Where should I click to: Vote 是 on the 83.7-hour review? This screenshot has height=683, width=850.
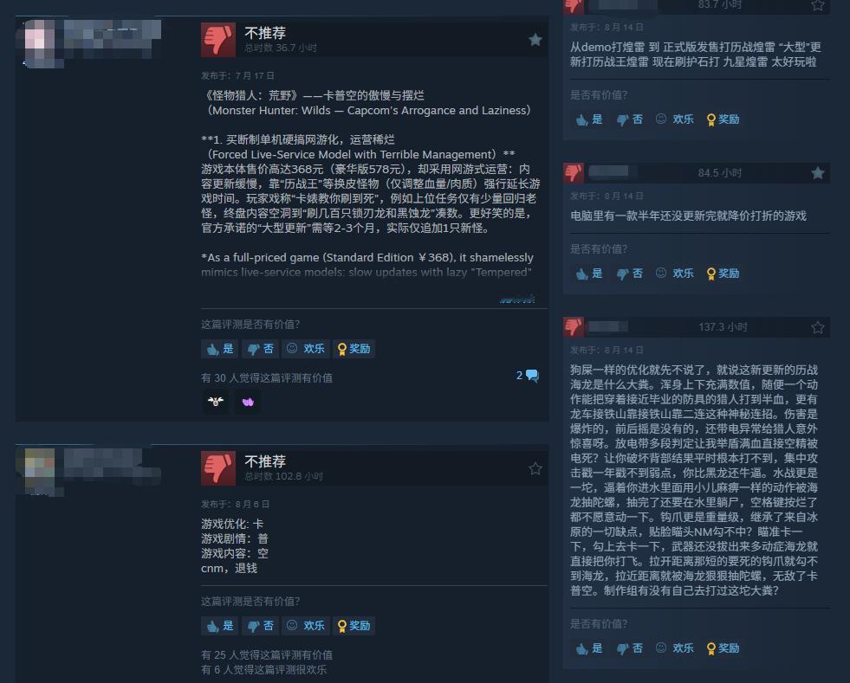(x=589, y=119)
